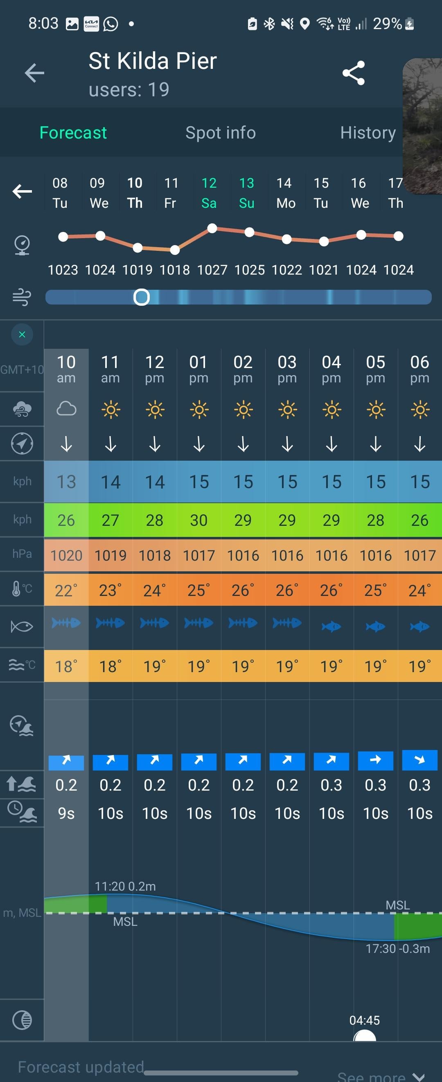Screen dimensions: 442x1082
Task: Tap the barometer pressure icon
Action: point(22,245)
